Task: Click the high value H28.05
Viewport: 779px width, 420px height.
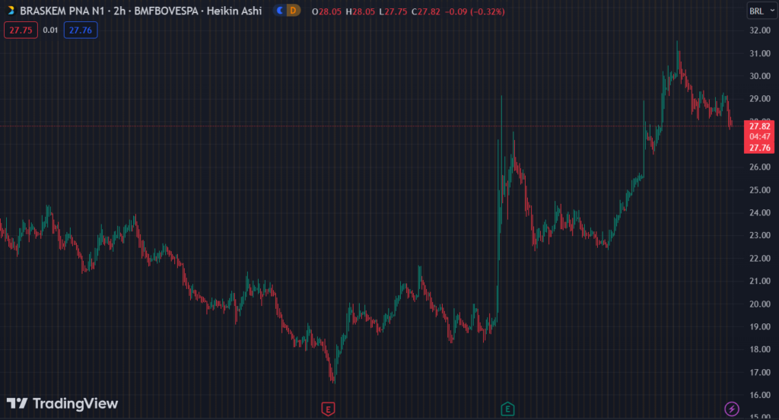Action: (360, 11)
